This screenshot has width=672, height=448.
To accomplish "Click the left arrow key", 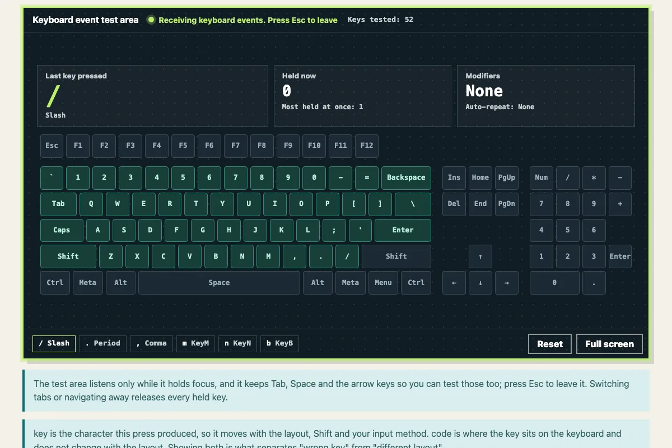I will coord(454,283).
